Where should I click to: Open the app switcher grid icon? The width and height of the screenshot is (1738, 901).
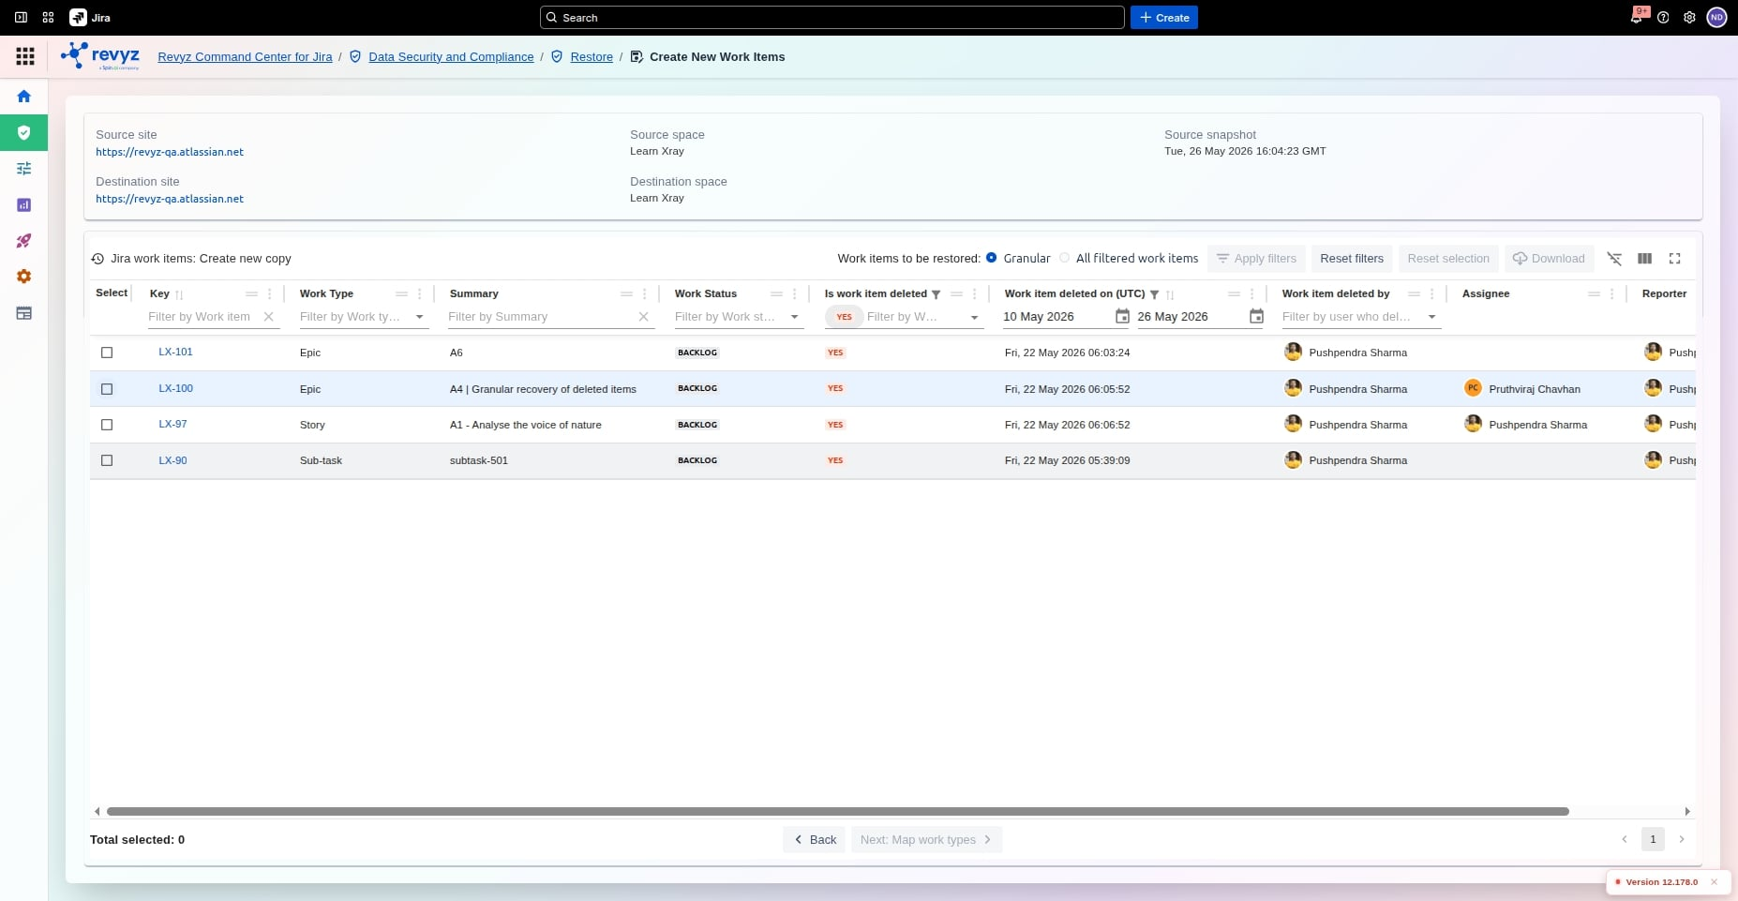[x=25, y=56]
